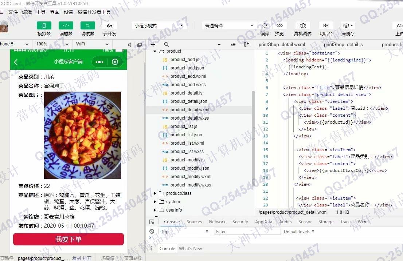Screen dimensions: 403x261
Task: Open product_modify.json file
Action: click(x=190, y=168)
